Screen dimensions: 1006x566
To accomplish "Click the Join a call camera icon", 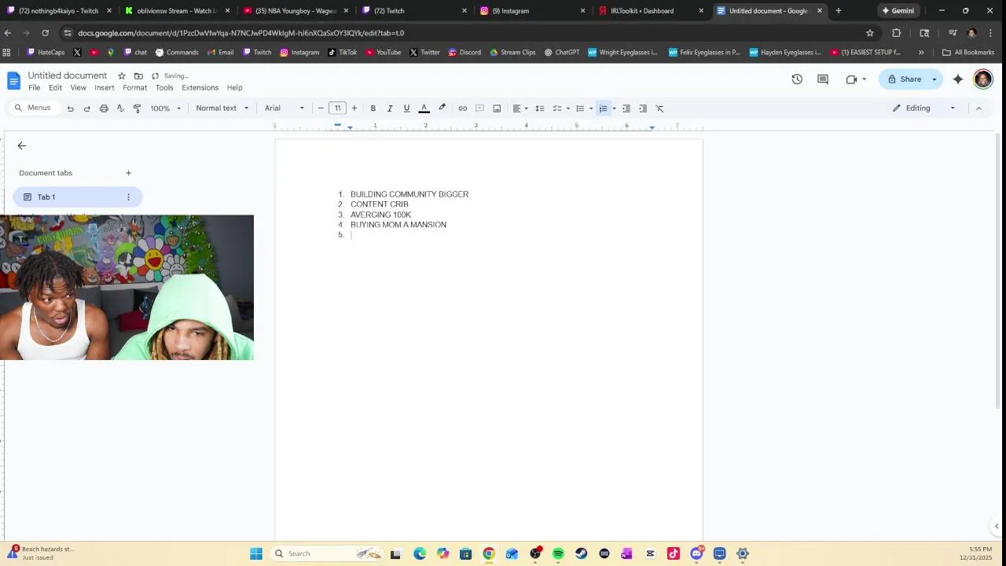I will 851,79.
